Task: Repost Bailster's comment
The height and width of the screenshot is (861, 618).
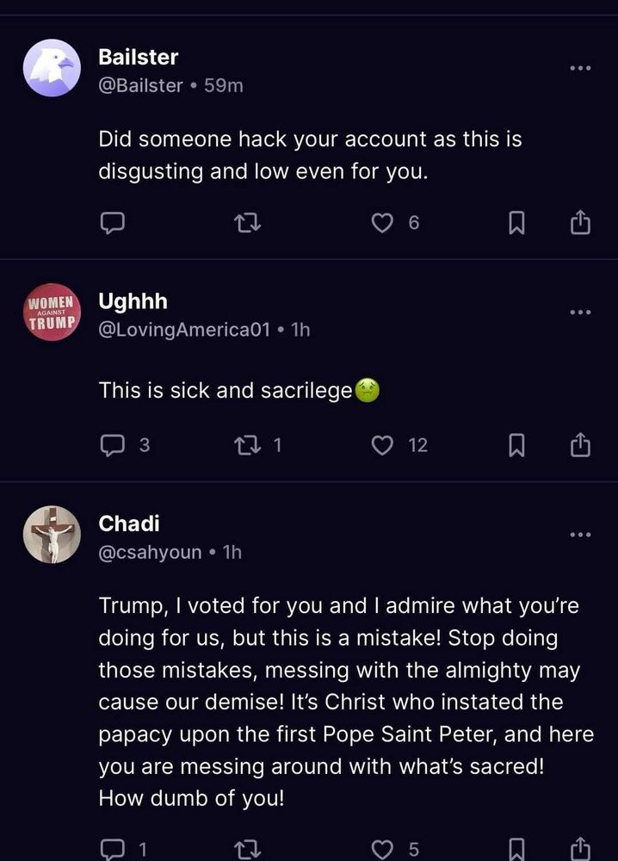Action: click(247, 223)
